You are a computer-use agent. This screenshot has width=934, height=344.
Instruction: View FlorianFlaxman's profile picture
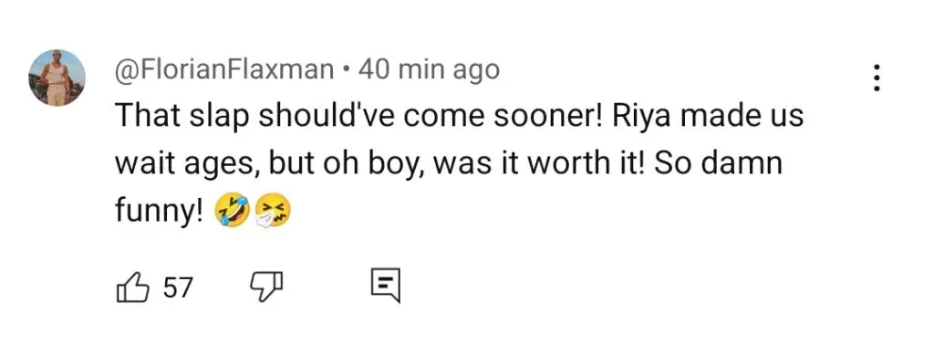click(x=57, y=78)
